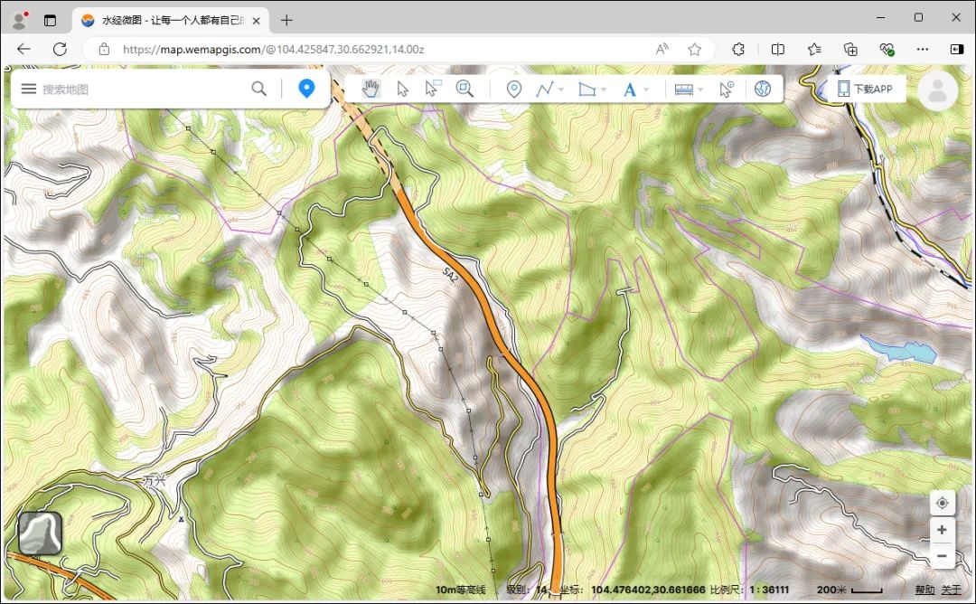Click the 下载APP button

point(865,89)
